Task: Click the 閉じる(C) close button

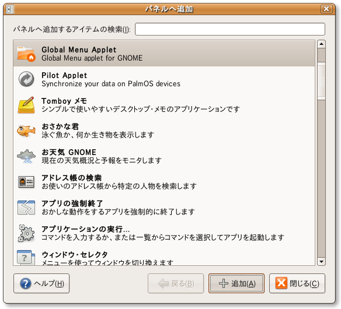Action: [x=297, y=283]
